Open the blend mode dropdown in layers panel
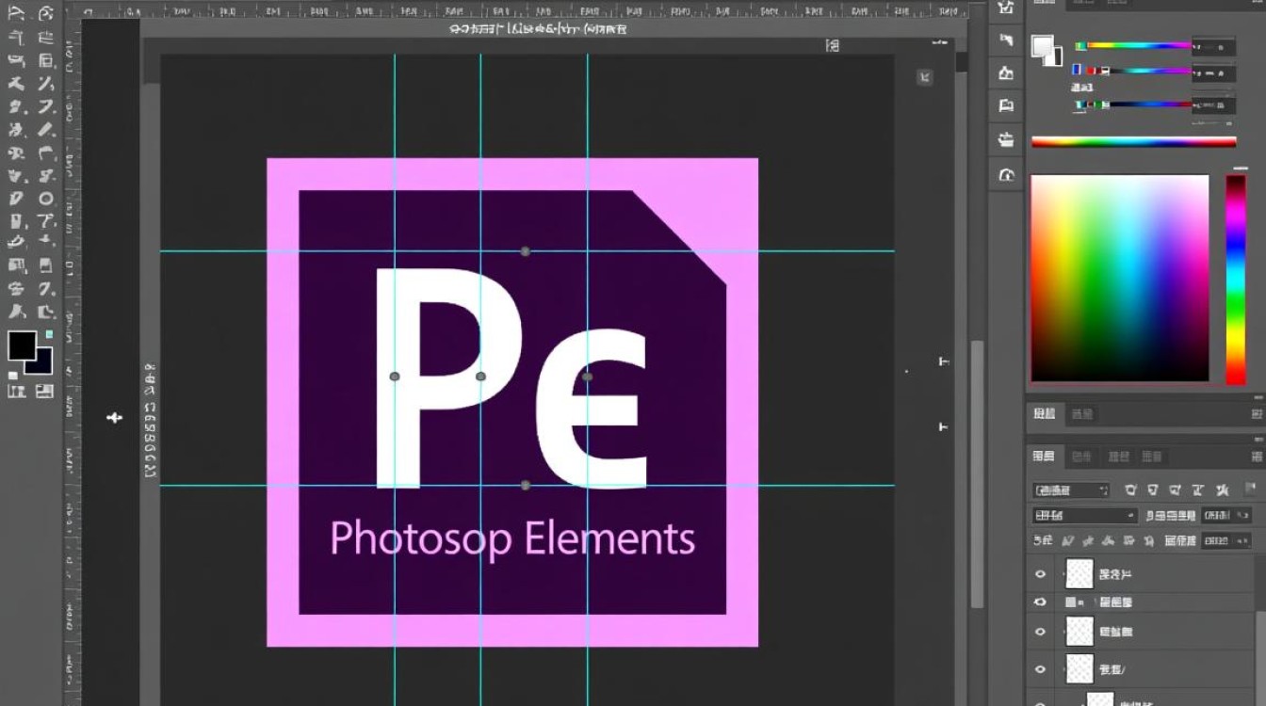The image size is (1266, 706). pyautogui.click(x=1085, y=516)
